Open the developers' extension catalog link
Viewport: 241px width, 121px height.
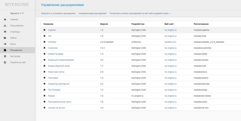[x=140, y=13]
